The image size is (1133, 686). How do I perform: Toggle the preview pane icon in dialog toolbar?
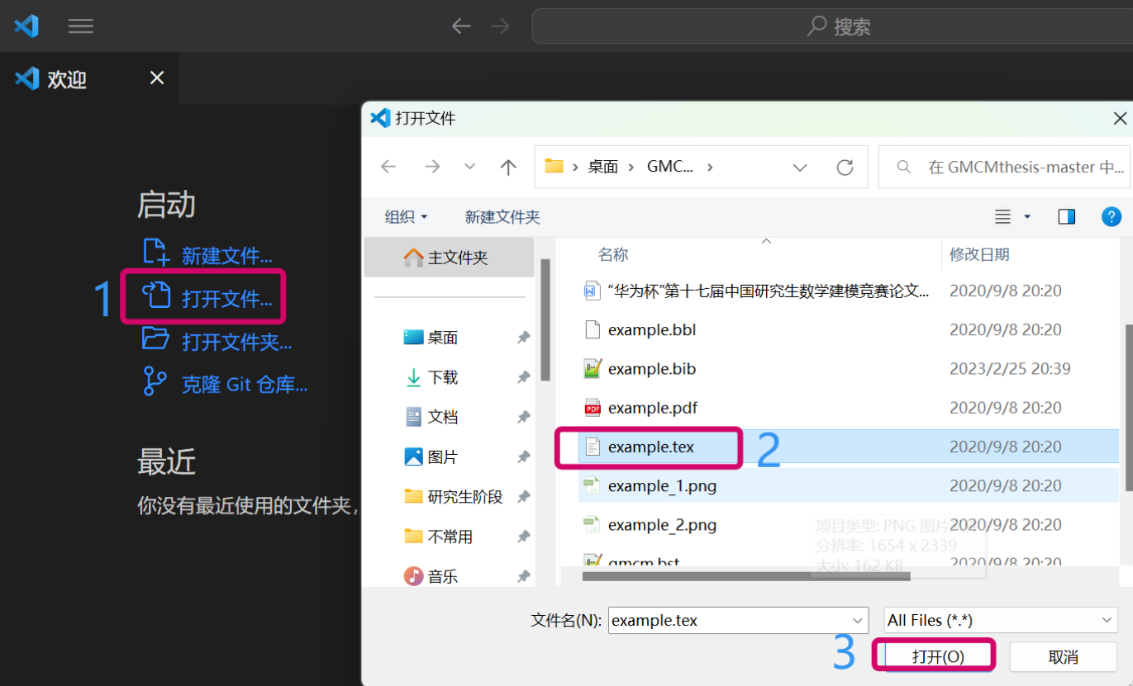coord(1066,216)
